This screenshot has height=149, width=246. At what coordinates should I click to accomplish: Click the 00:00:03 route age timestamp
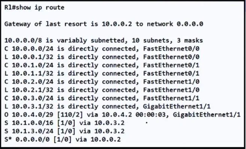click(x=151, y=115)
